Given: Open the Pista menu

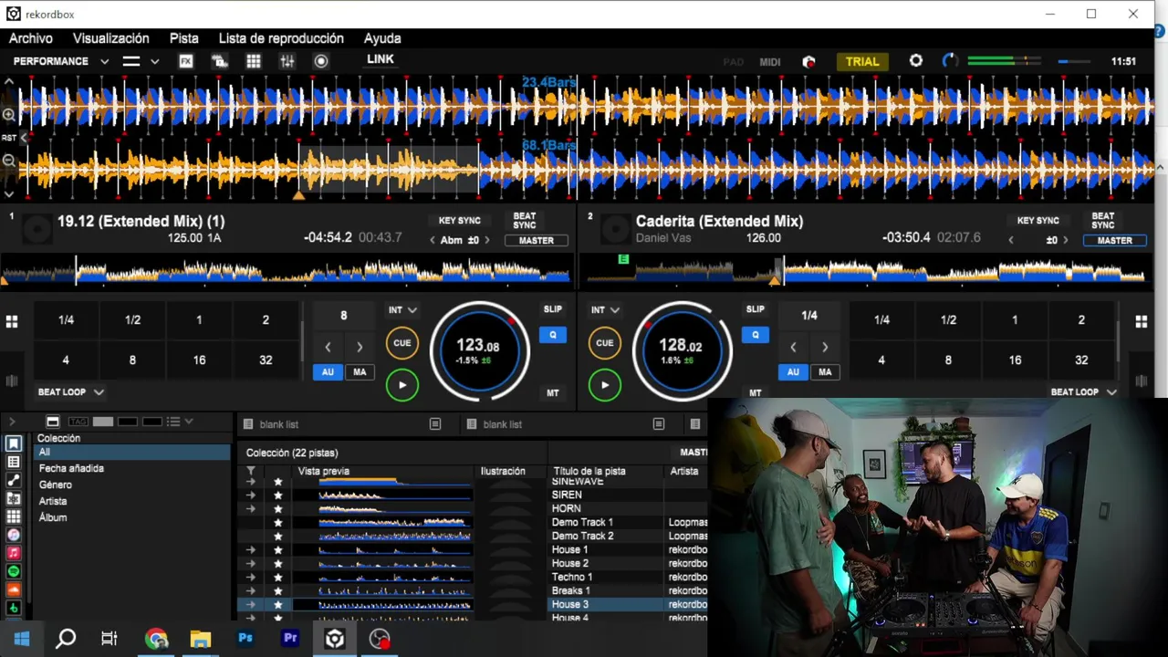Looking at the screenshot, I should pyautogui.click(x=184, y=38).
